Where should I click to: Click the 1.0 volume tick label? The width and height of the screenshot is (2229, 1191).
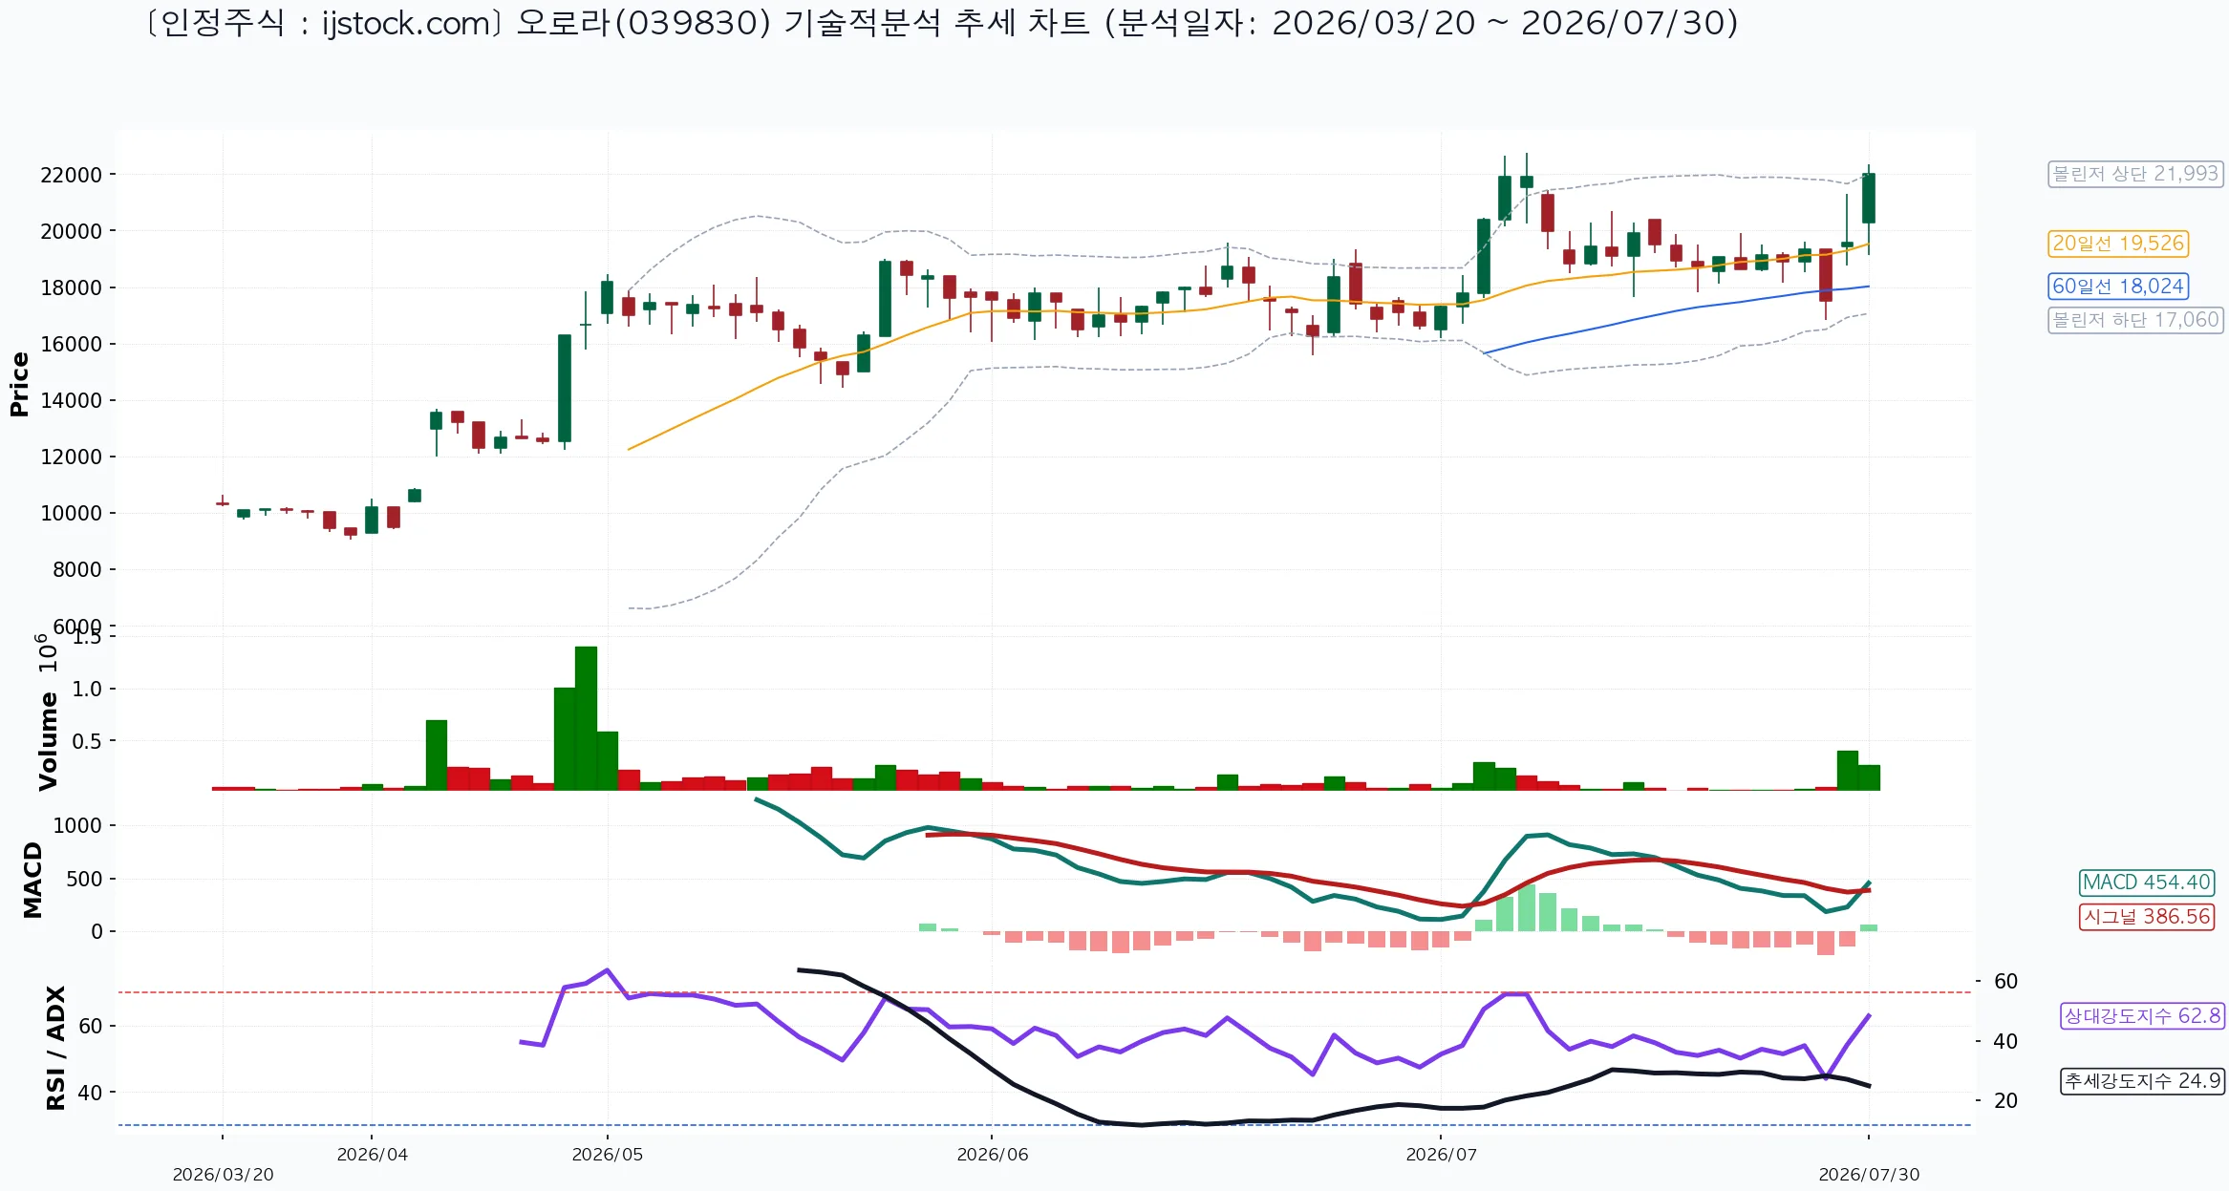(87, 689)
